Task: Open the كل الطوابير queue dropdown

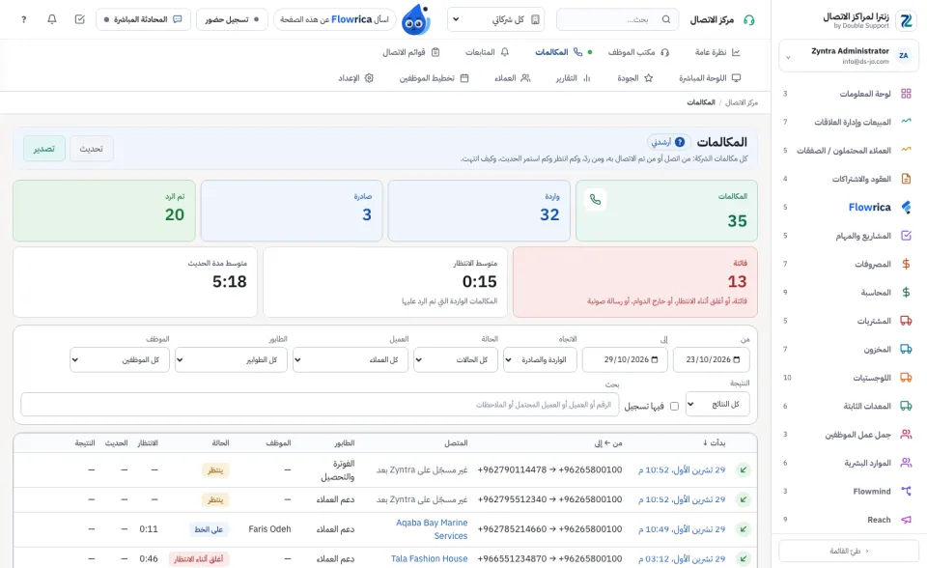Action: (x=231, y=359)
